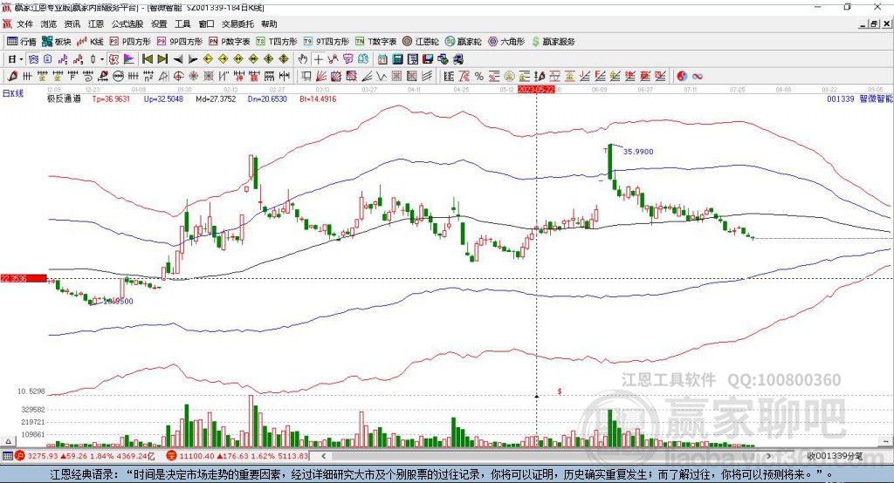This screenshot has width=894, height=483.
Task: Open the 行情 quotes view
Action: click(x=22, y=42)
